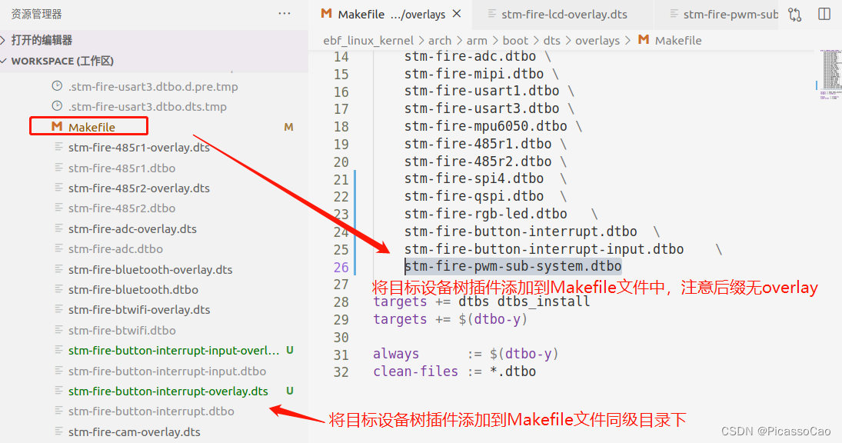Screen dimensions: 842x443
Task: Click the 资源管理器 panel title
Action: tap(36, 14)
